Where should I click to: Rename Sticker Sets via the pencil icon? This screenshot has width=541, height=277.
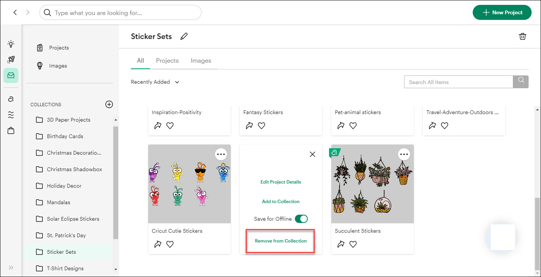[184, 36]
